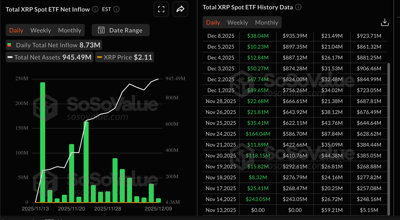Viewport: 400px width, 220px height.
Task: Click info icon beside Total XRP Spot ETF Net Inflow
Action: 95,9
